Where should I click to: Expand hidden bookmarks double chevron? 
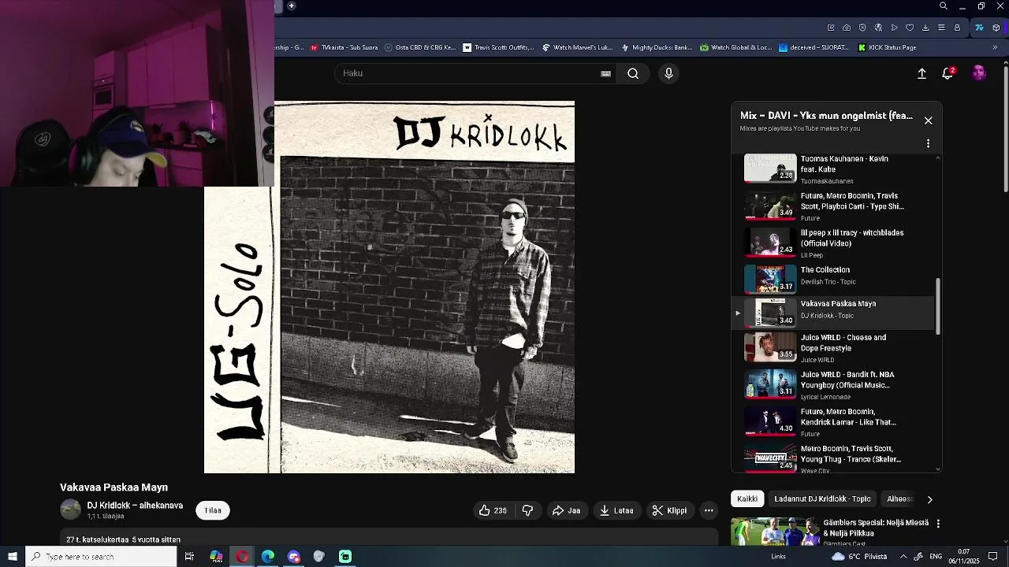(995, 47)
